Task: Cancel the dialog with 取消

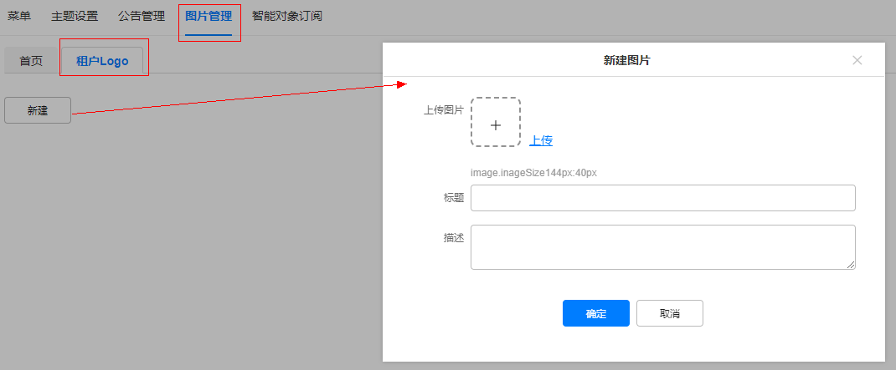Action: click(670, 313)
